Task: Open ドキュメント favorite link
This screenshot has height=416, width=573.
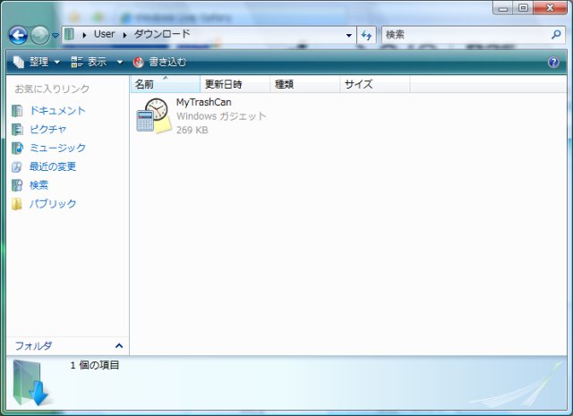Action: click(x=57, y=111)
